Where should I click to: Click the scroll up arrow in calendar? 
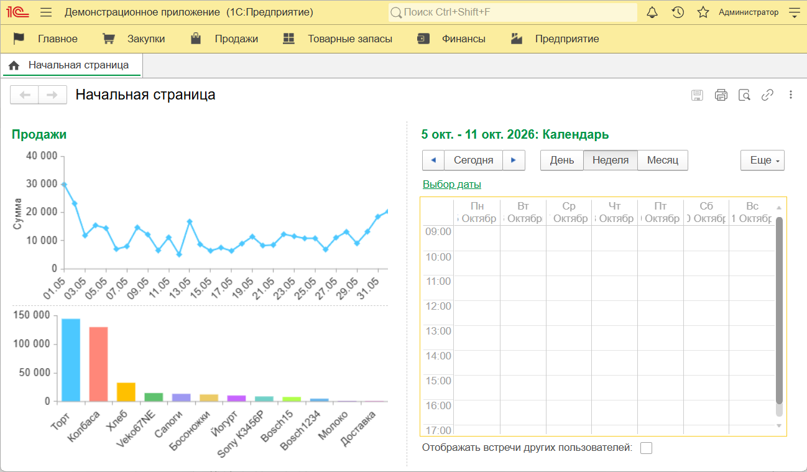click(779, 207)
